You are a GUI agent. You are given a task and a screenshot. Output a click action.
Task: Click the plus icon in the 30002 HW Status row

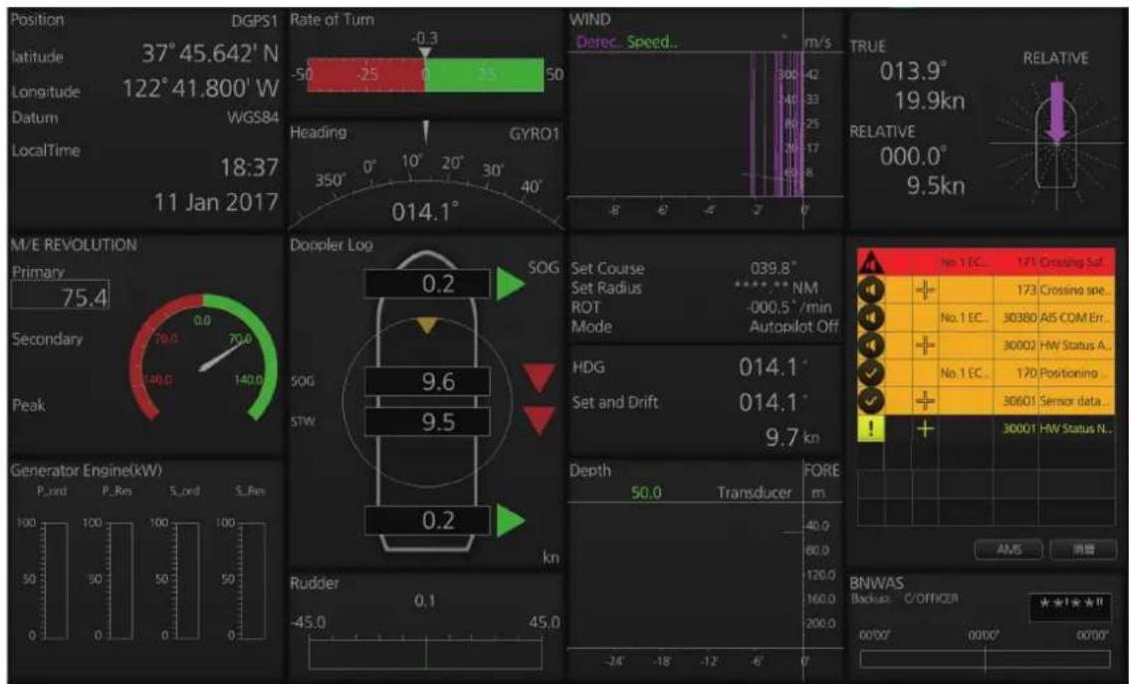pos(925,344)
